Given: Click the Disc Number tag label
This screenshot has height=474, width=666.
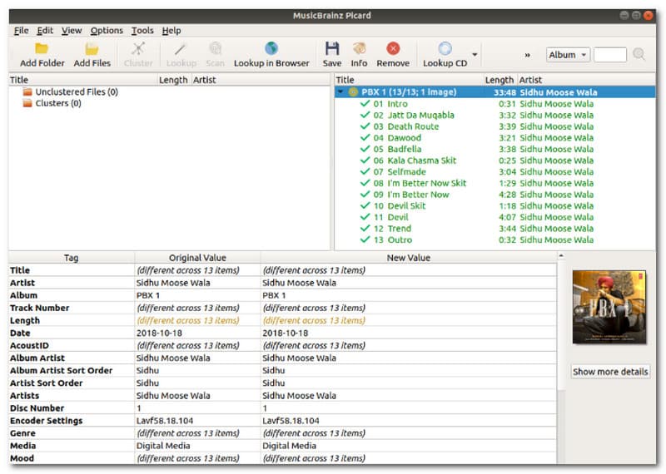Looking at the screenshot, I should coord(37,408).
